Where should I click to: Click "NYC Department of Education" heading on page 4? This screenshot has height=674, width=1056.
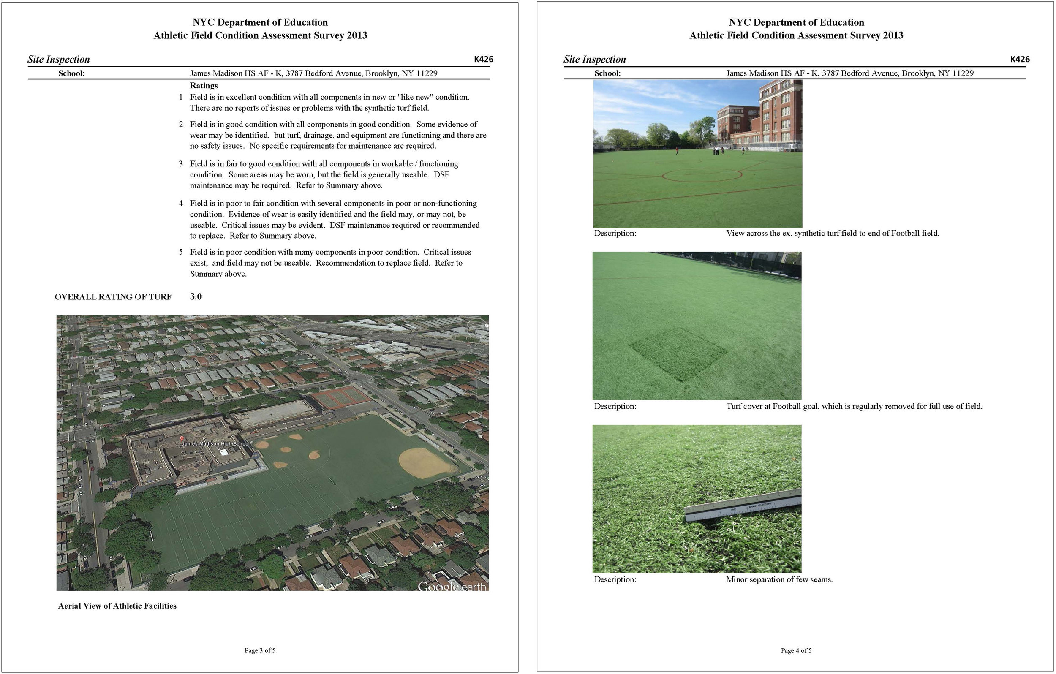[796, 22]
